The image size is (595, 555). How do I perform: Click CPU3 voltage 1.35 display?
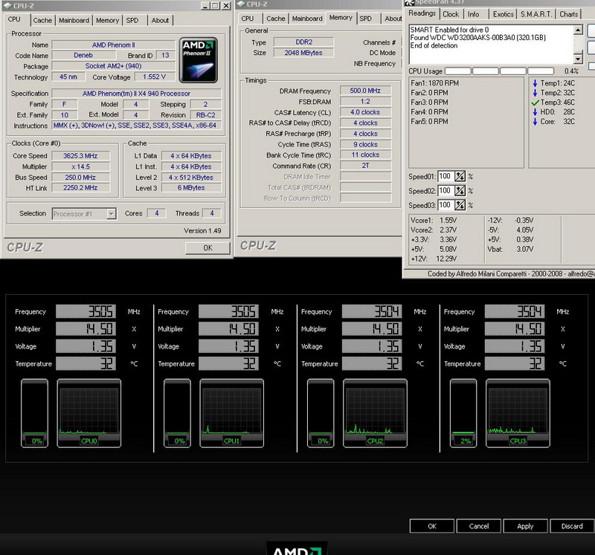[x=515, y=346]
